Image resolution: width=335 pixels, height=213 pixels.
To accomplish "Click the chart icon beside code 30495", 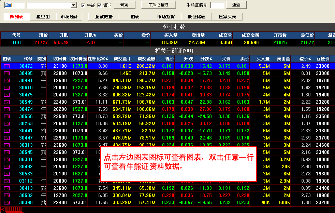I will click(7, 73).
